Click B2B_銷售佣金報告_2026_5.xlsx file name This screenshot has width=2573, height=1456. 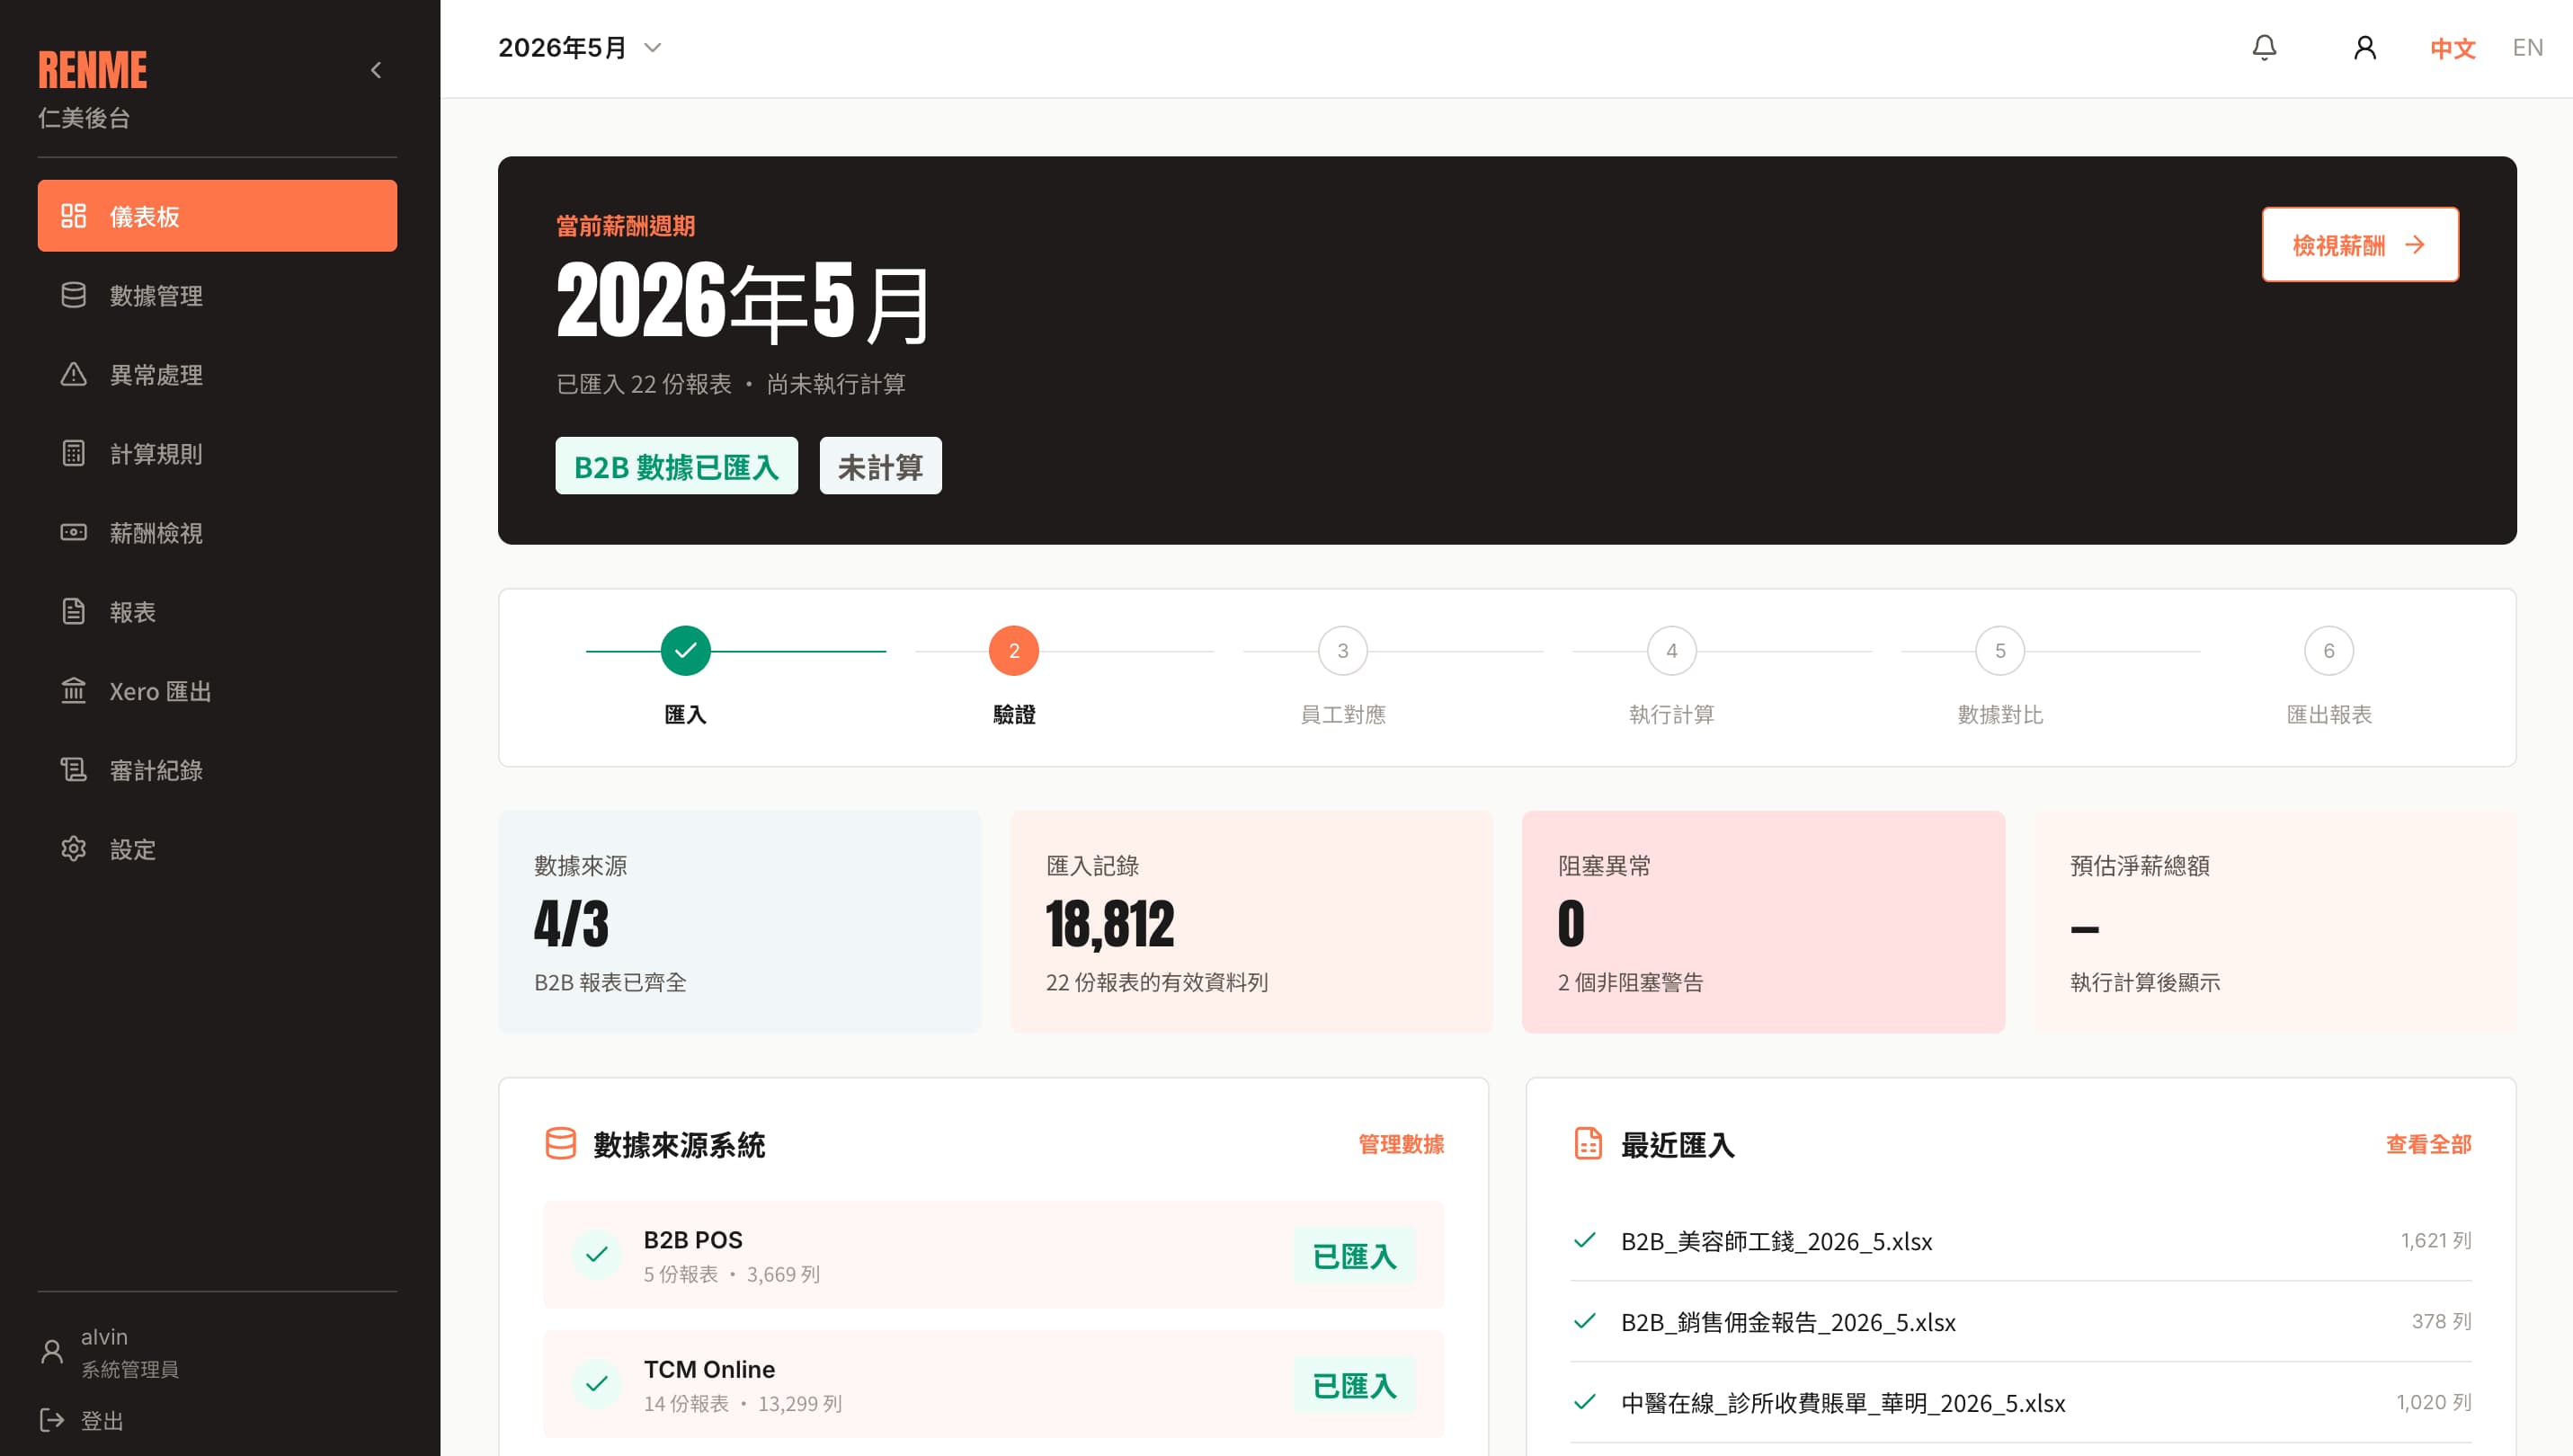point(1788,1322)
